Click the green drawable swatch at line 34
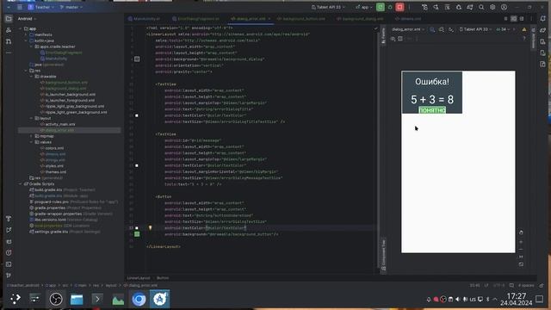The image size is (551, 310). tap(137, 233)
